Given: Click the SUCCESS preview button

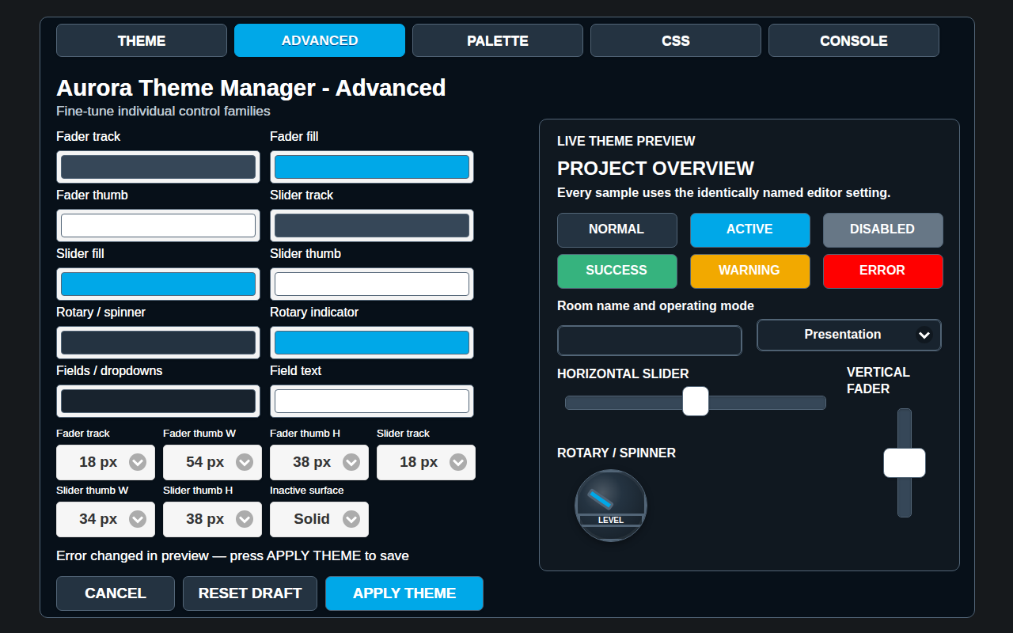Looking at the screenshot, I should [617, 271].
